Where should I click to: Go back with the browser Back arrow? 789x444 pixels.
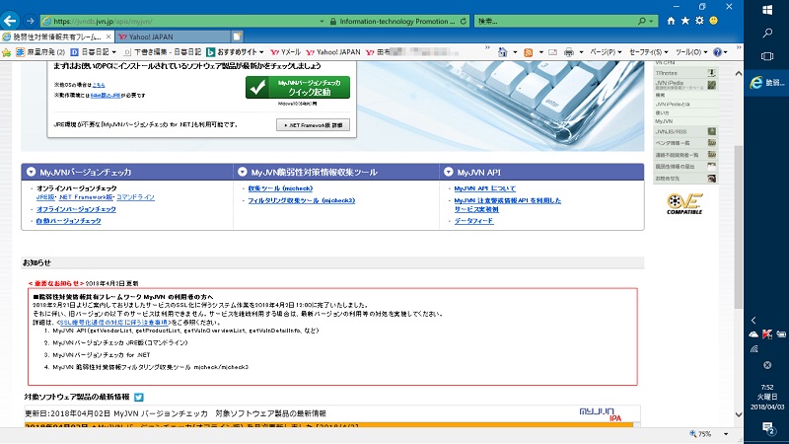point(10,21)
